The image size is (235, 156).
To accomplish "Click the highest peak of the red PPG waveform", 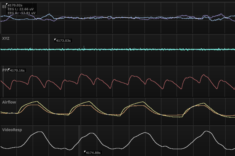I will point(81,74).
